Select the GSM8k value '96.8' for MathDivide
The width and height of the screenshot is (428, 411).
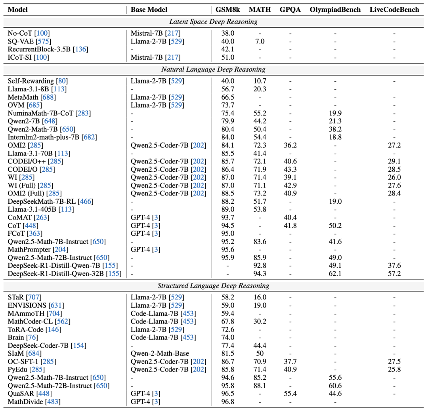pyautogui.click(x=228, y=402)
